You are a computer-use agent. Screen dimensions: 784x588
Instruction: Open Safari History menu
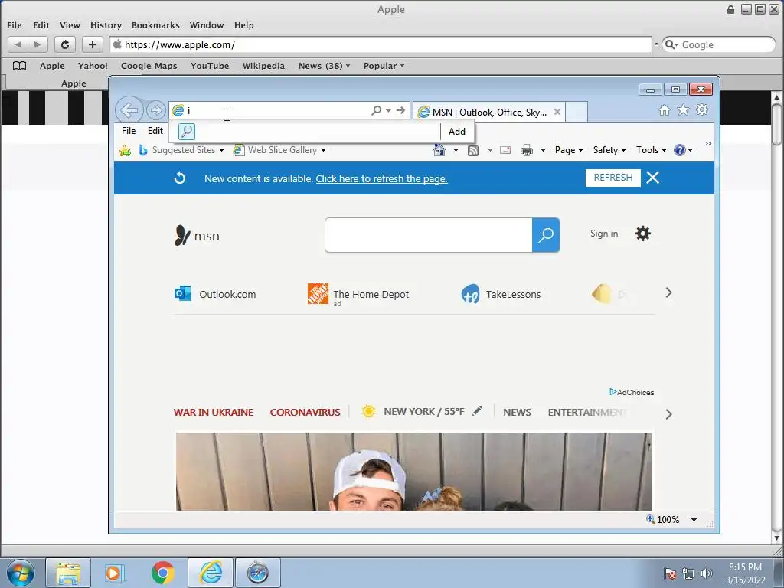click(x=106, y=25)
